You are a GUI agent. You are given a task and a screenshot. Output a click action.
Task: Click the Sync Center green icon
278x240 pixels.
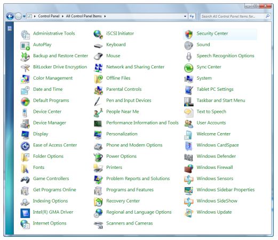click(x=188, y=67)
